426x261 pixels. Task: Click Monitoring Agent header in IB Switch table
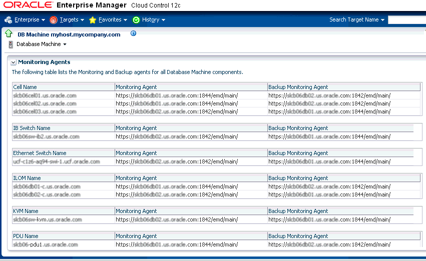(x=191, y=128)
